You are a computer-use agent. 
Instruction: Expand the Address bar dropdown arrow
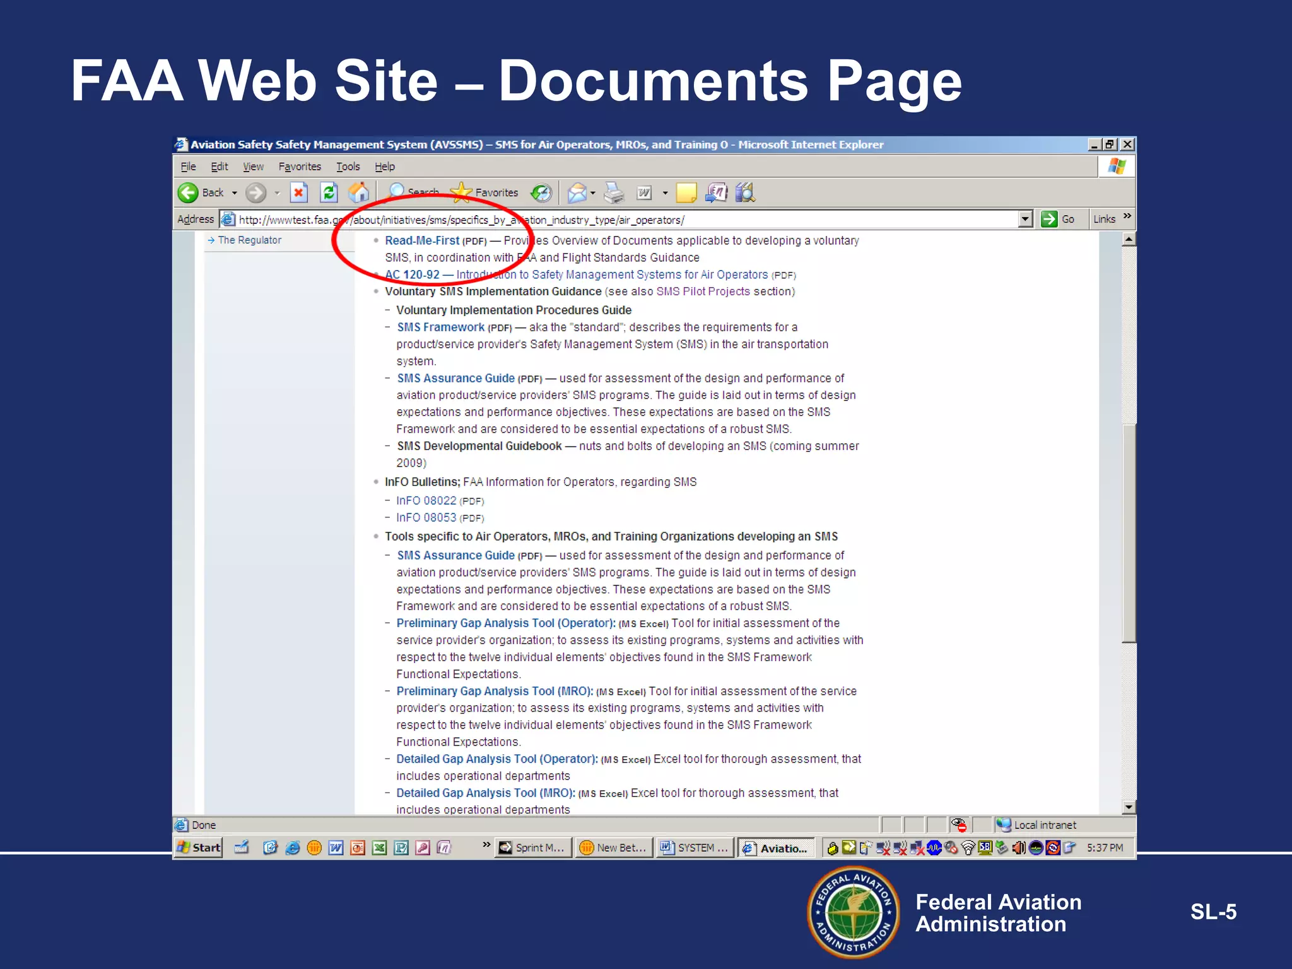tap(1025, 220)
